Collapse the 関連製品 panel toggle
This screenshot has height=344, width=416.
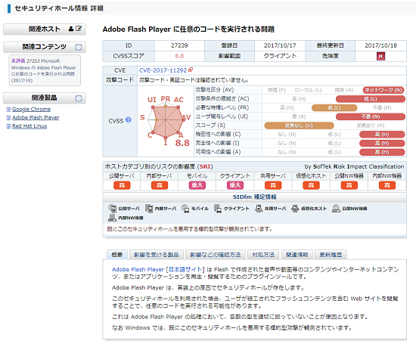point(79,98)
